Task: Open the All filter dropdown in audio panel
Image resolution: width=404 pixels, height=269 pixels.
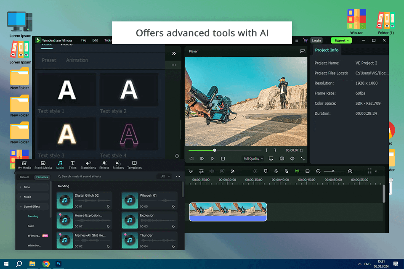Action: (165, 177)
